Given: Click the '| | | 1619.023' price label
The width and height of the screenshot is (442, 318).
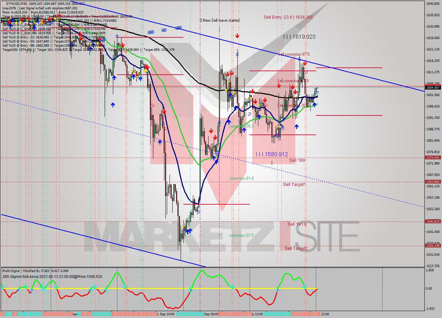Looking at the screenshot, I should coord(299,36).
